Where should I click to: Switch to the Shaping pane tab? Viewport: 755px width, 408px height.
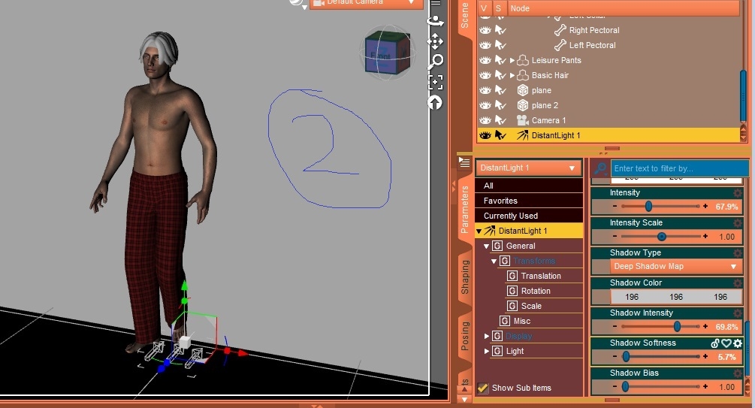click(x=465, y=277)
